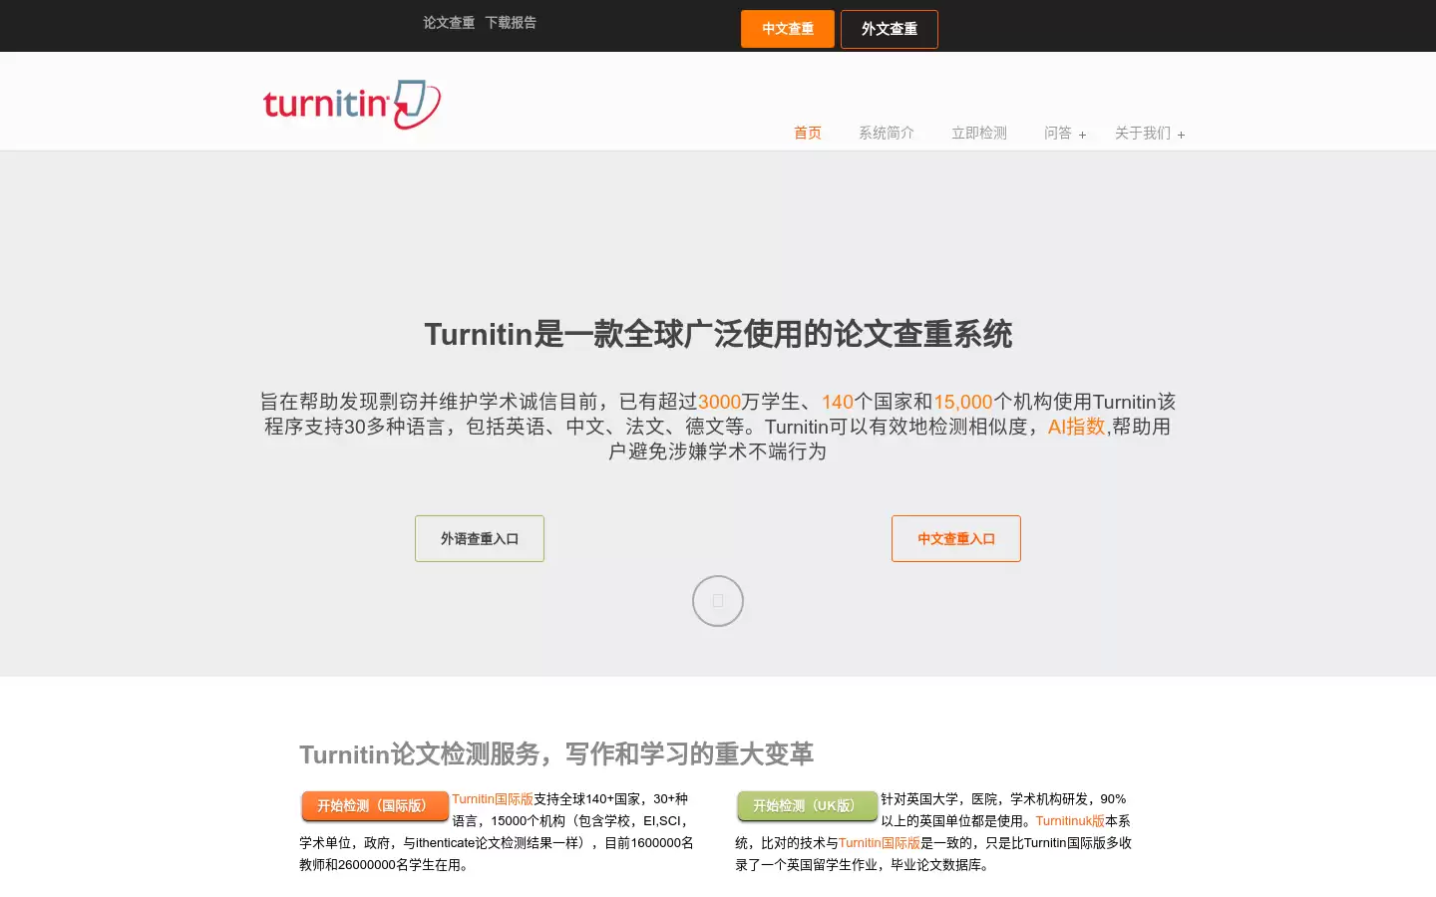Image resolution: width=1436 pixels, height=897 pixels.
Task: Select the 系统简介 menu item
Action: [887, 133]
